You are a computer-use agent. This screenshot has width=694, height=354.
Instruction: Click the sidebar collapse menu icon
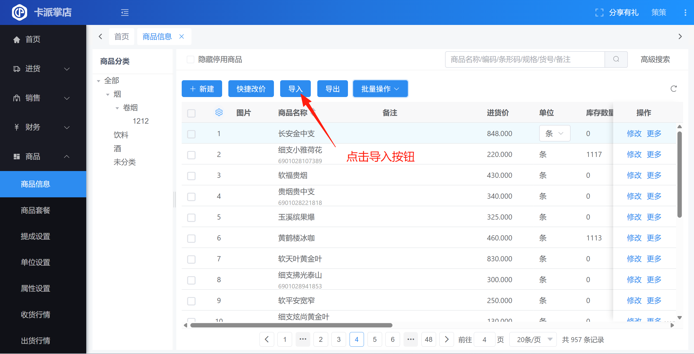pos(124,12)
